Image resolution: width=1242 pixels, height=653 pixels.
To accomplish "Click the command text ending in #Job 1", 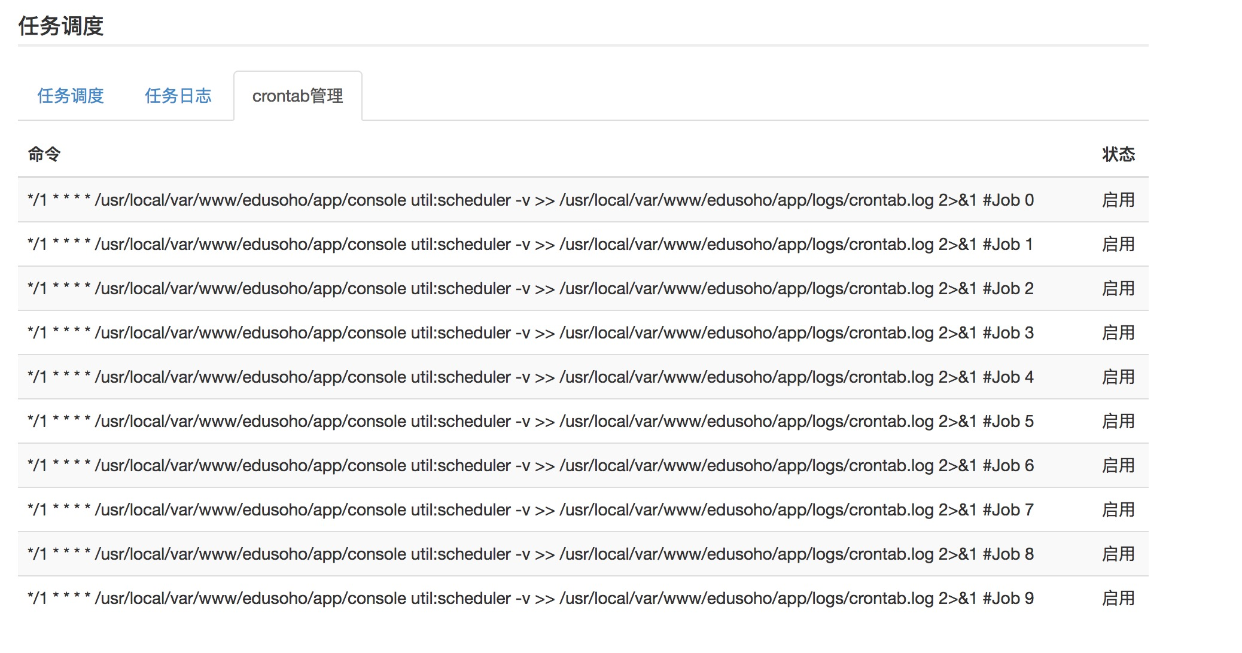I will click(x=530, y=244).
